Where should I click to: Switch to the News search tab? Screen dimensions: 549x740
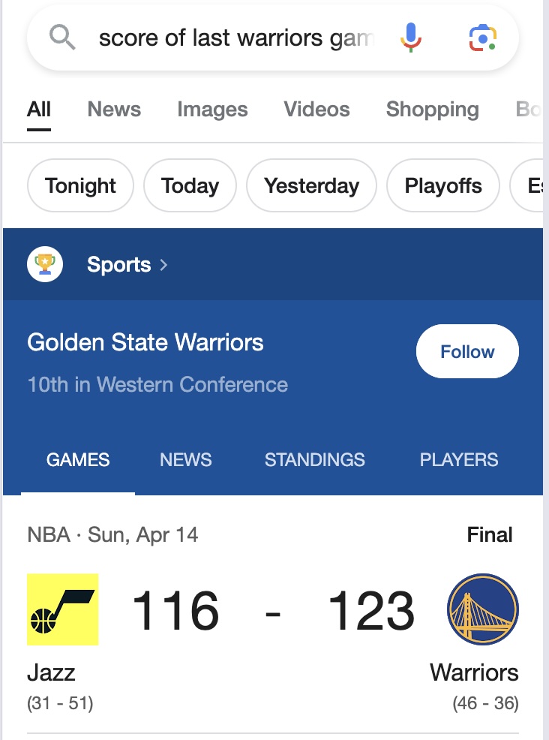tap(114, 110)
